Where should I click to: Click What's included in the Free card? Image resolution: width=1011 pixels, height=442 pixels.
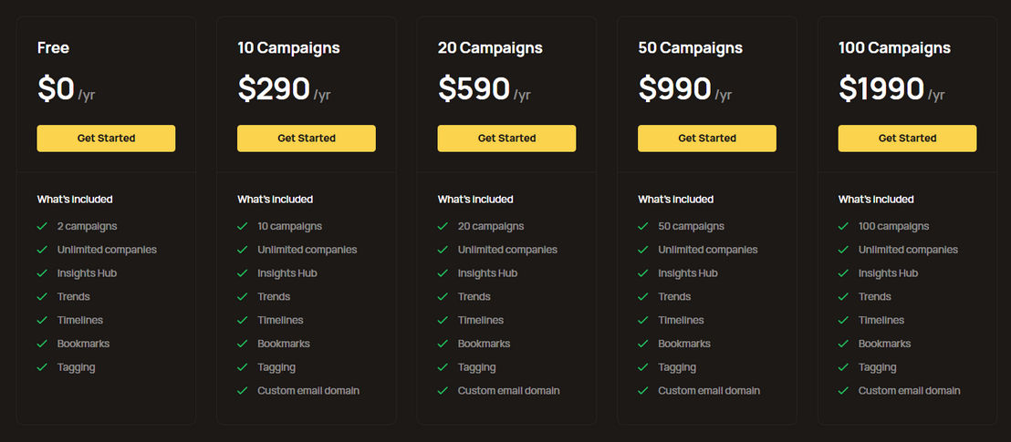(x=75, y=199)
